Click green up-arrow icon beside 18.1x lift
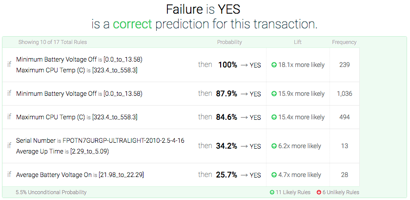 tap(274, 65)
